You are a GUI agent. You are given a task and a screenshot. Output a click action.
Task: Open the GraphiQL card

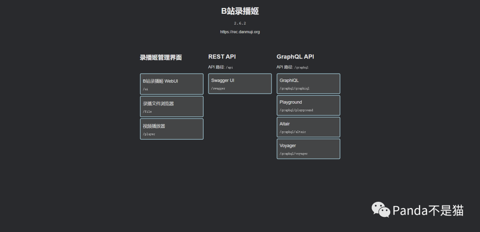[308, 84]
